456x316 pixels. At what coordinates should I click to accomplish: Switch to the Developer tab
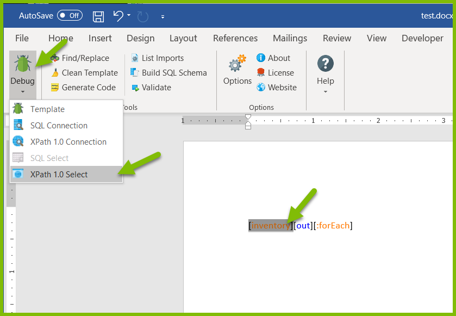(x=422, y=38)
